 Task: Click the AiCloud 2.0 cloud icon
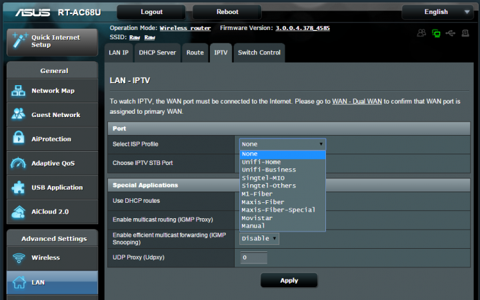[19, 212]
